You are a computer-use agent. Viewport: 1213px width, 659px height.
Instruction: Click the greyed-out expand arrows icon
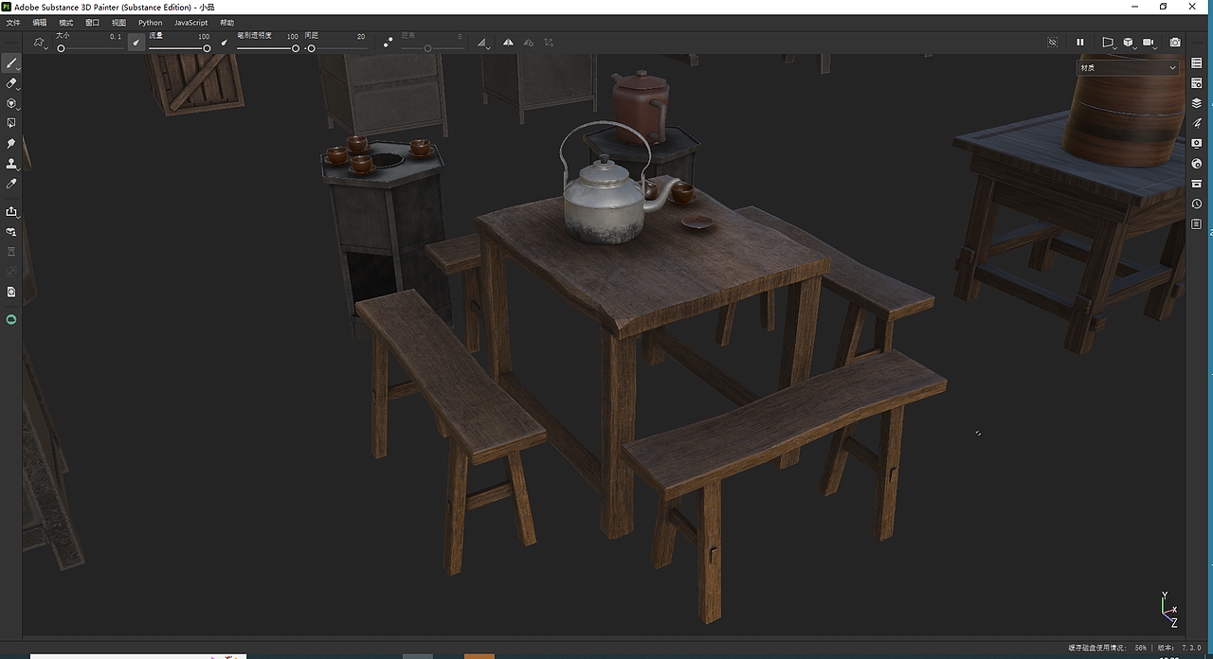(x=11, y=272)
